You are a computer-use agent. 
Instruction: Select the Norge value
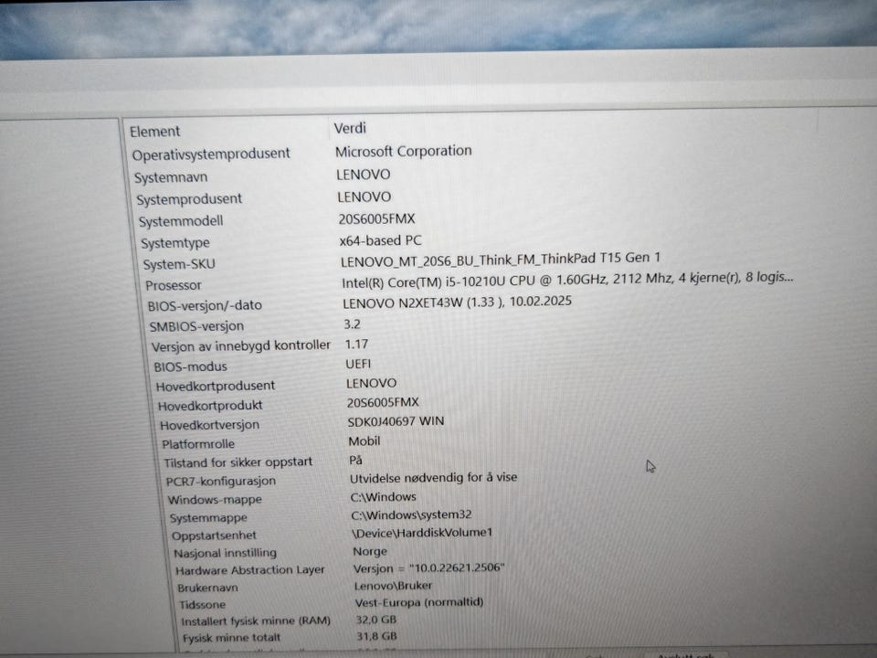[x=370, y=551]
